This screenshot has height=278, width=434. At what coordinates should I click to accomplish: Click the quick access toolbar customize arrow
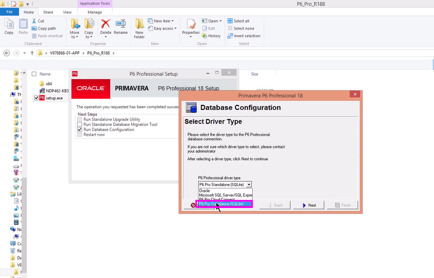(x=27, y=4)
